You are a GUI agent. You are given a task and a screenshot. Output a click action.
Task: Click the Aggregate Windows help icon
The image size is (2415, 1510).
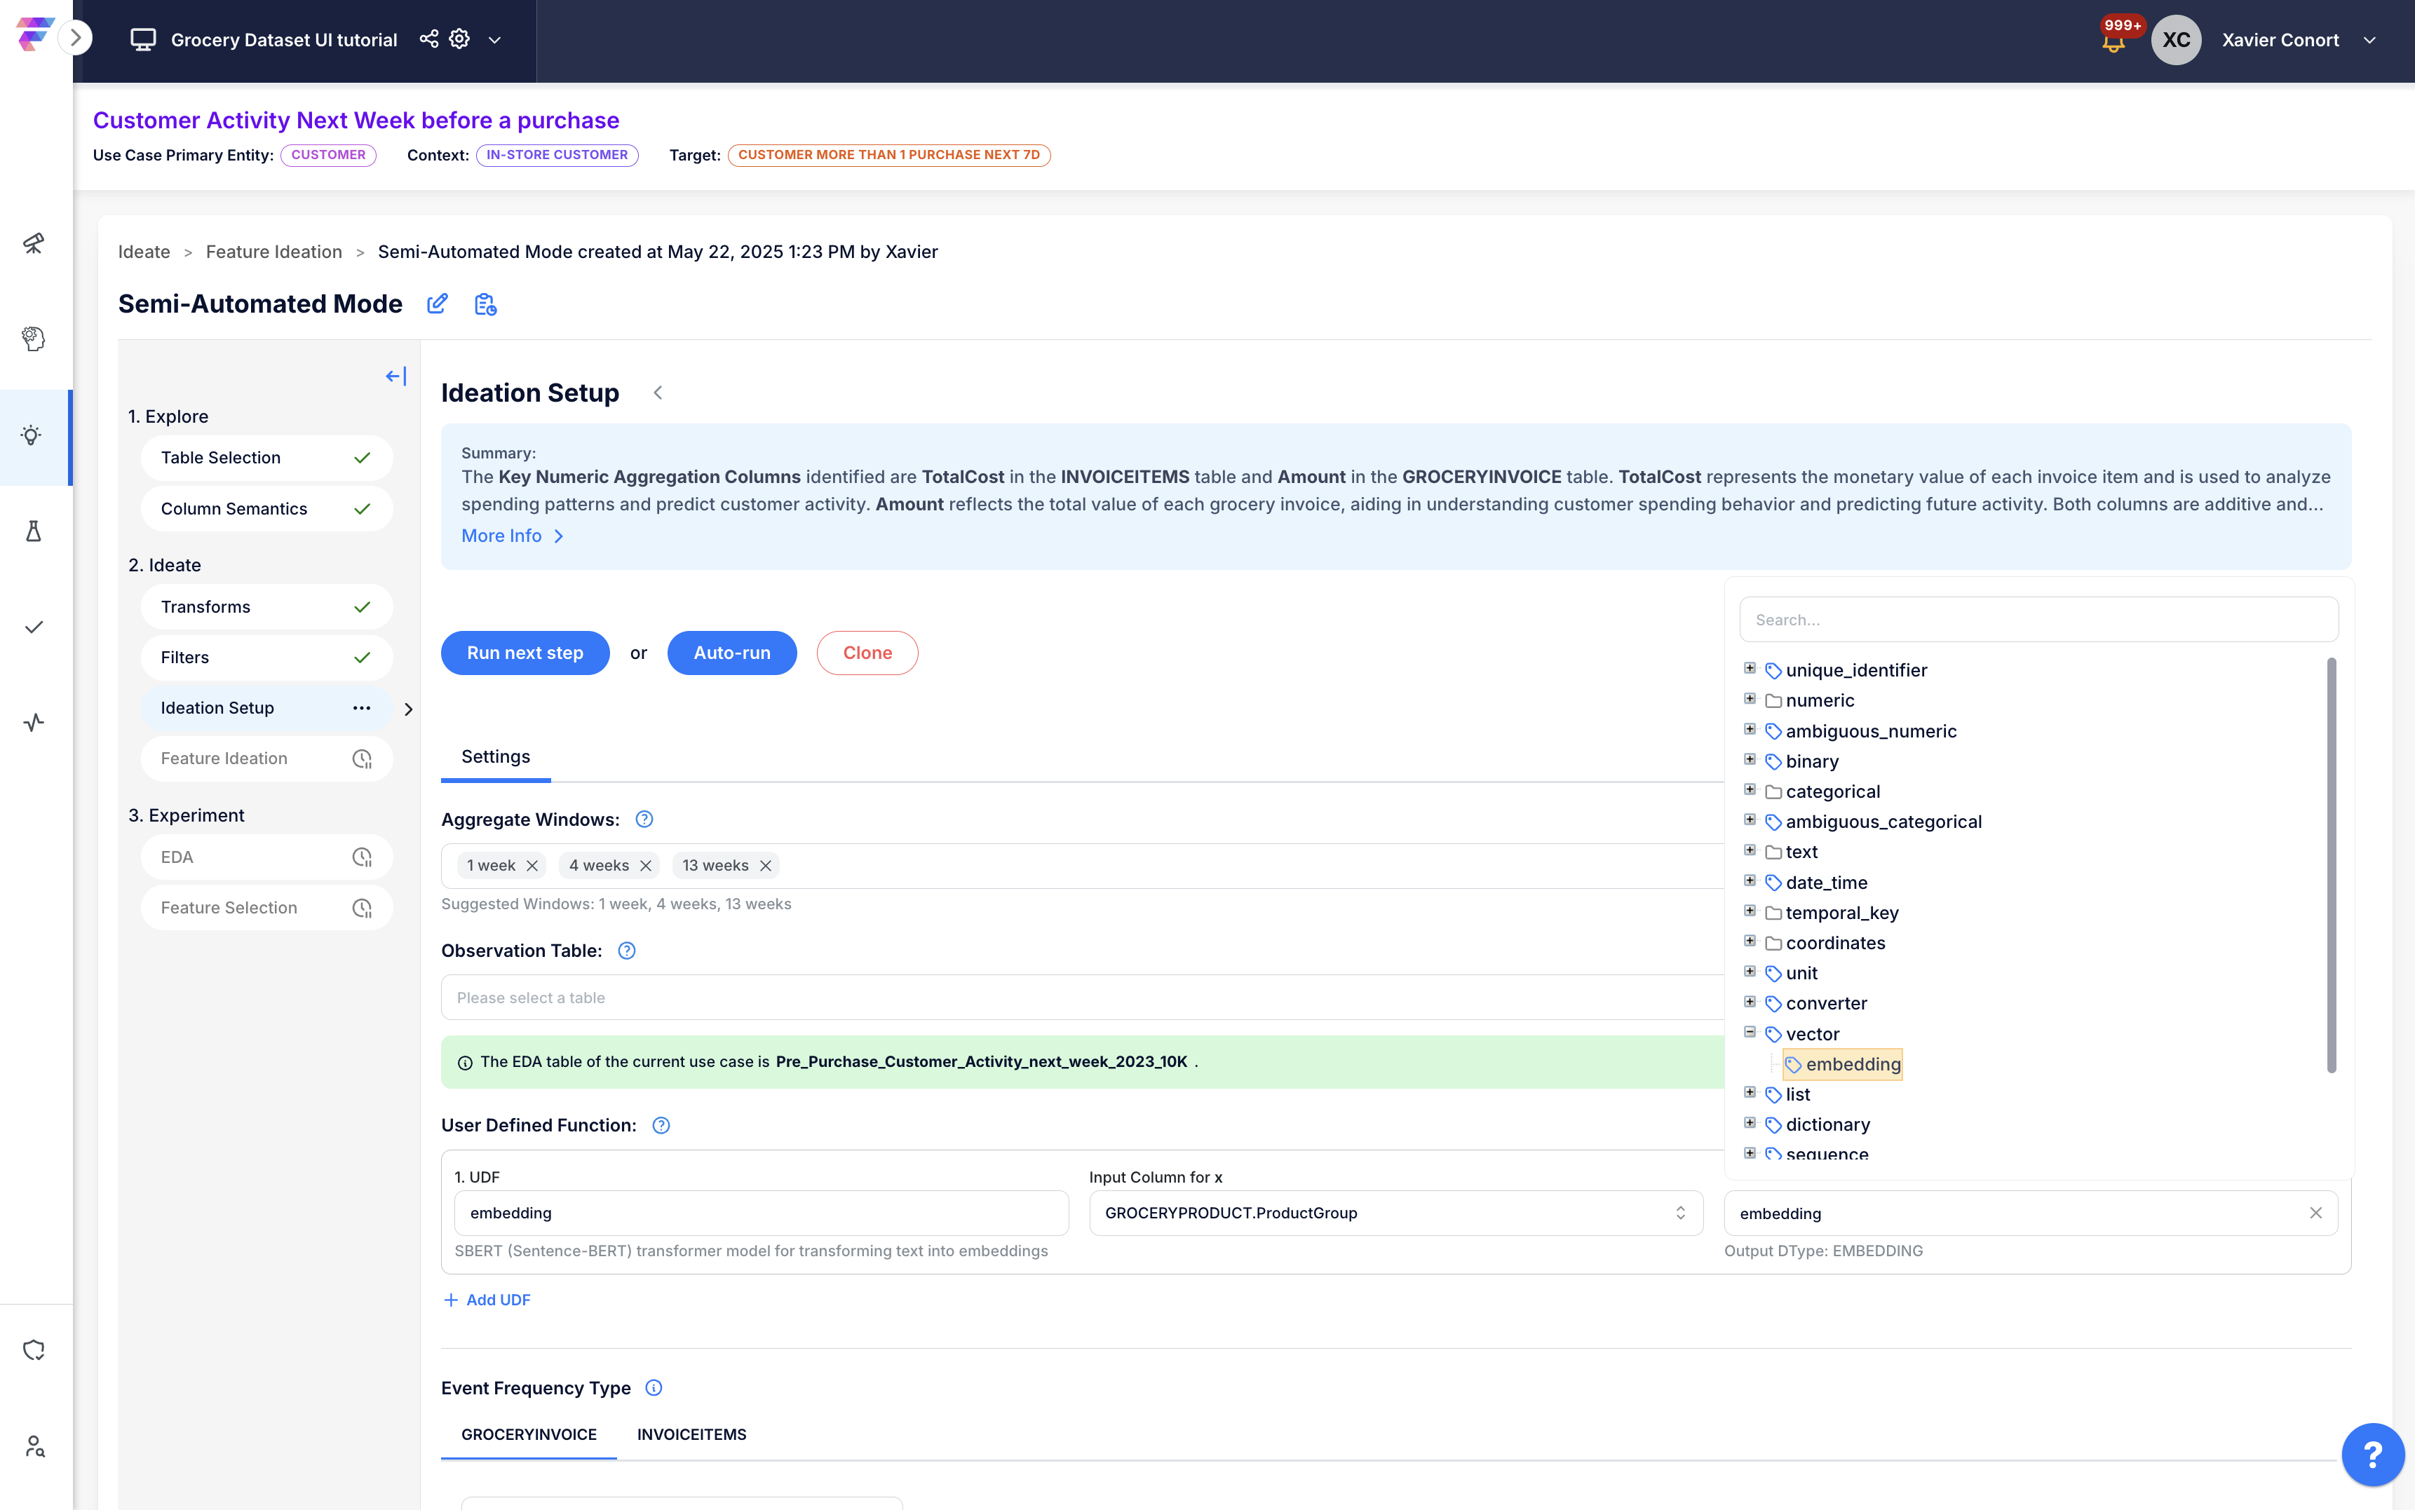(x=644, y=819)
